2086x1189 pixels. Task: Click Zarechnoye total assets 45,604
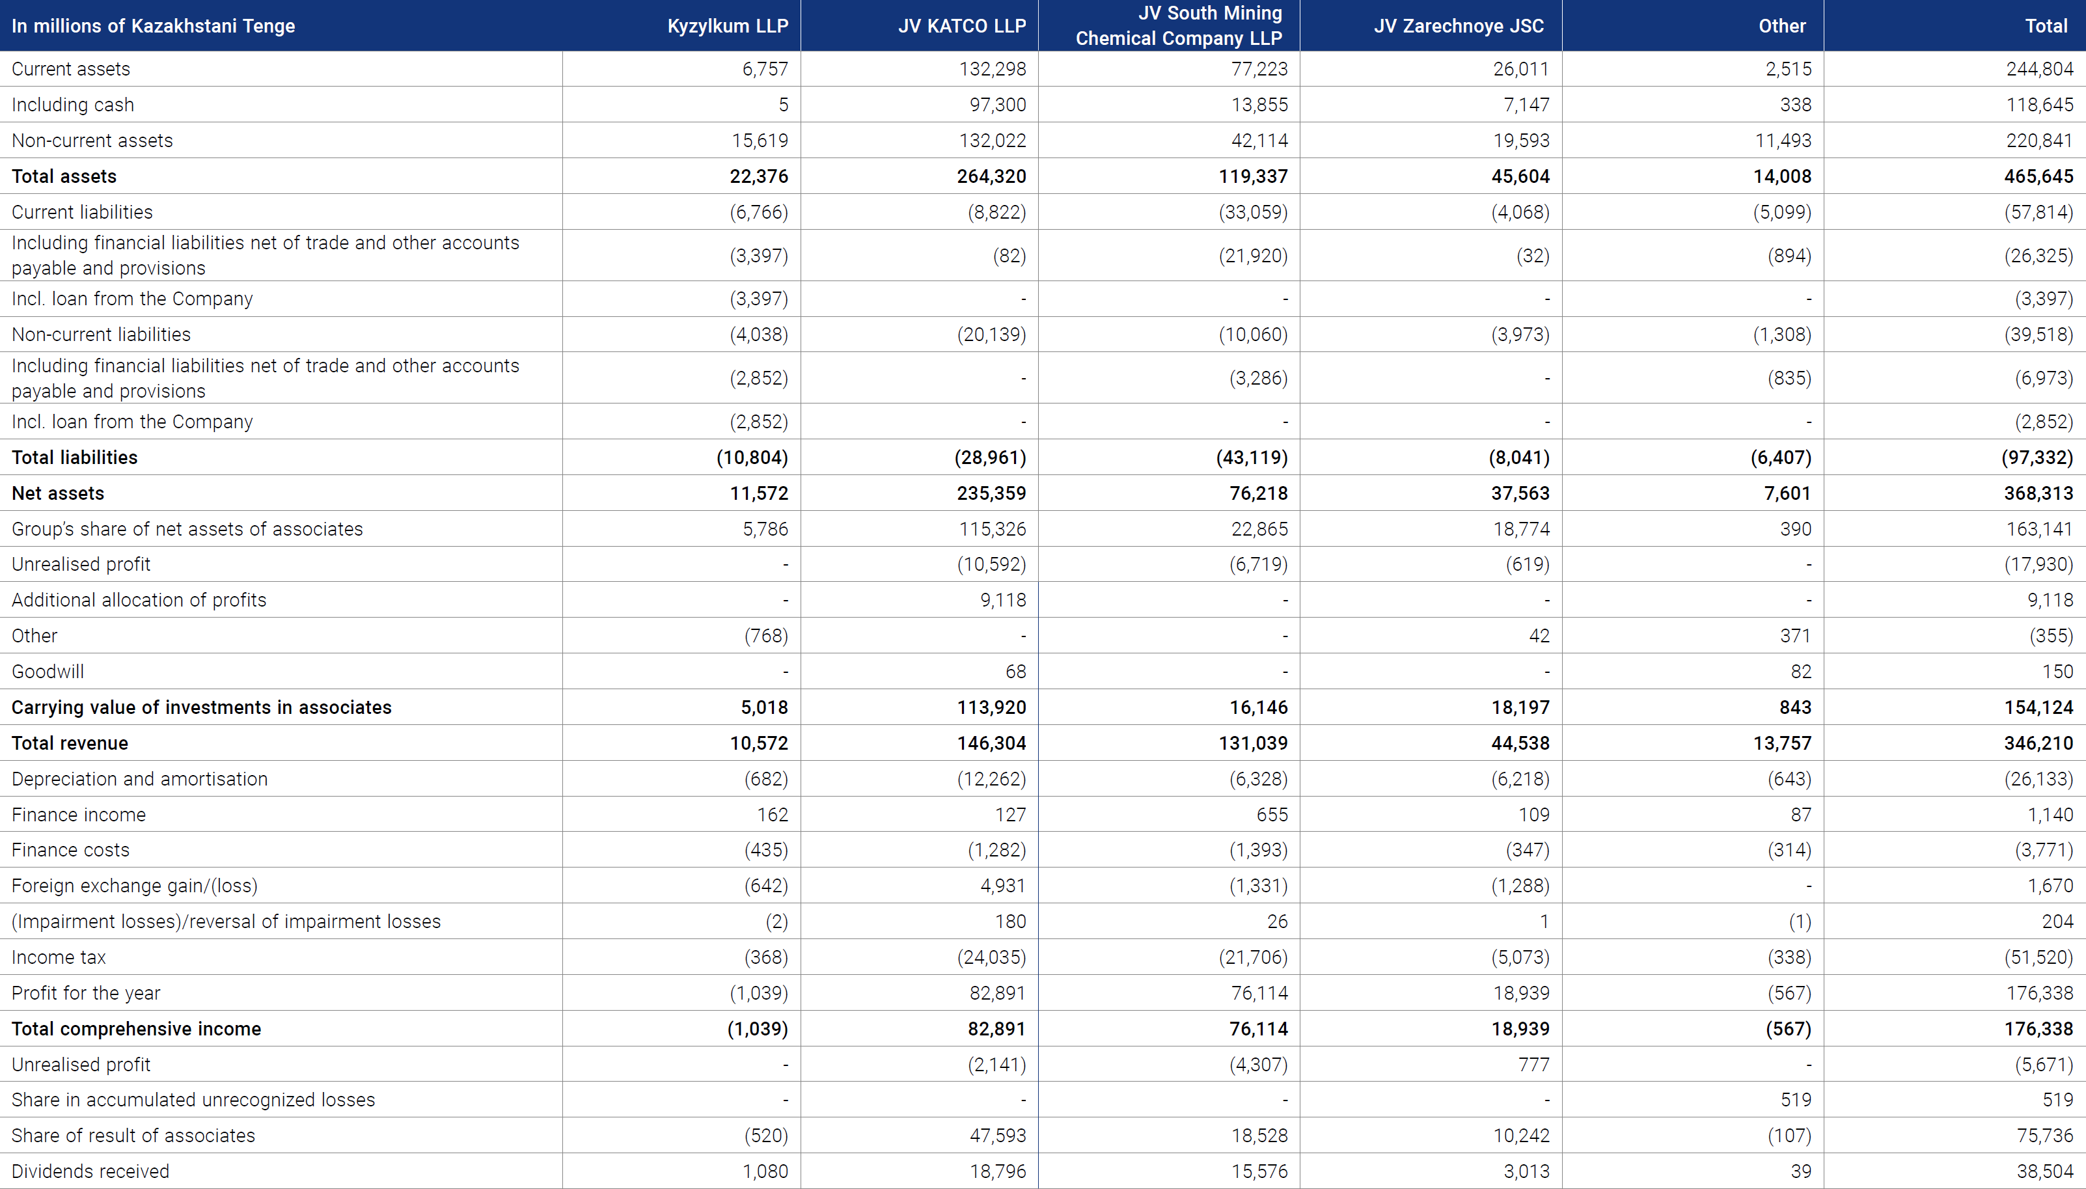click(x=1520, y=176)
